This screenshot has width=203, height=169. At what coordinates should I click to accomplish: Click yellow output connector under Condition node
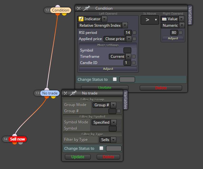(64, 14)
